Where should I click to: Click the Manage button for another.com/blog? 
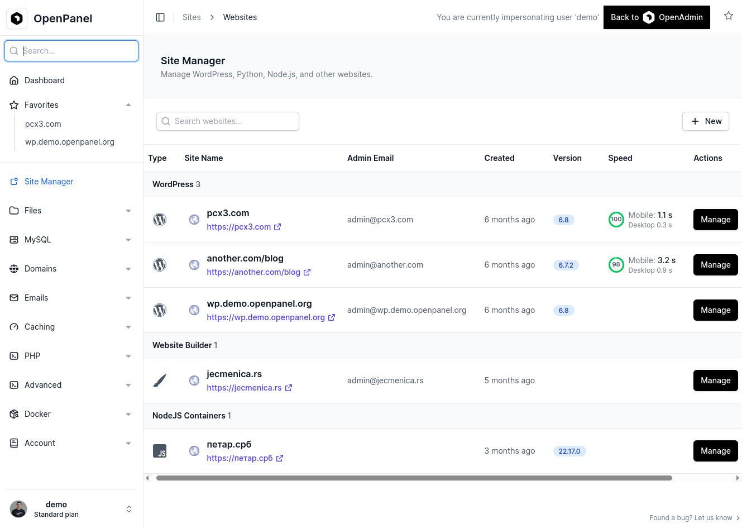(x=715, y=264)
